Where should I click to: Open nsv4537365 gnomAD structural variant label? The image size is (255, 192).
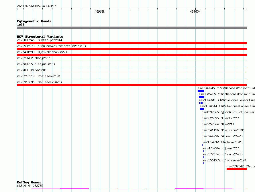coord(228,112)
